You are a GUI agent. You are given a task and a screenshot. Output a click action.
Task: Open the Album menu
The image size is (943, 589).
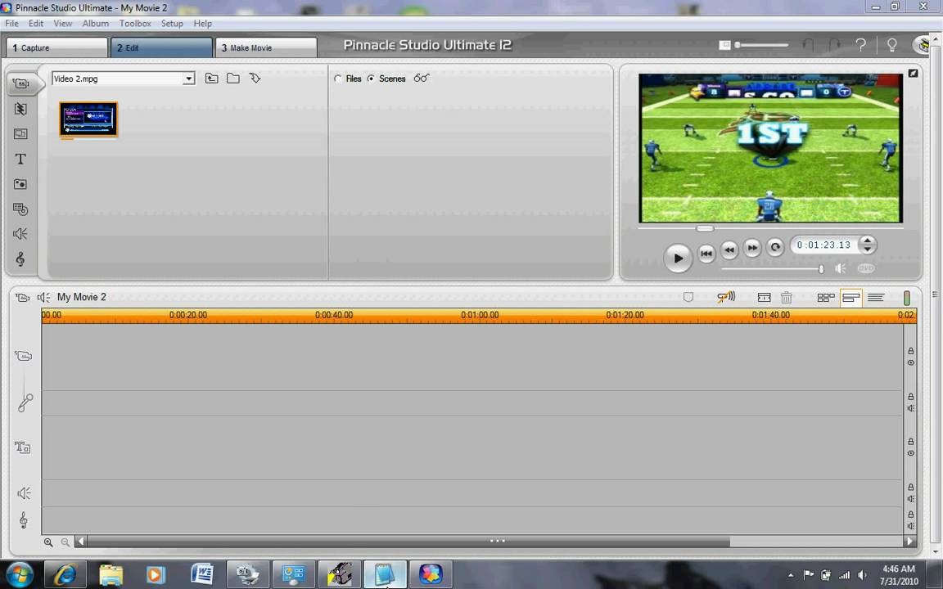pos(96,24)
